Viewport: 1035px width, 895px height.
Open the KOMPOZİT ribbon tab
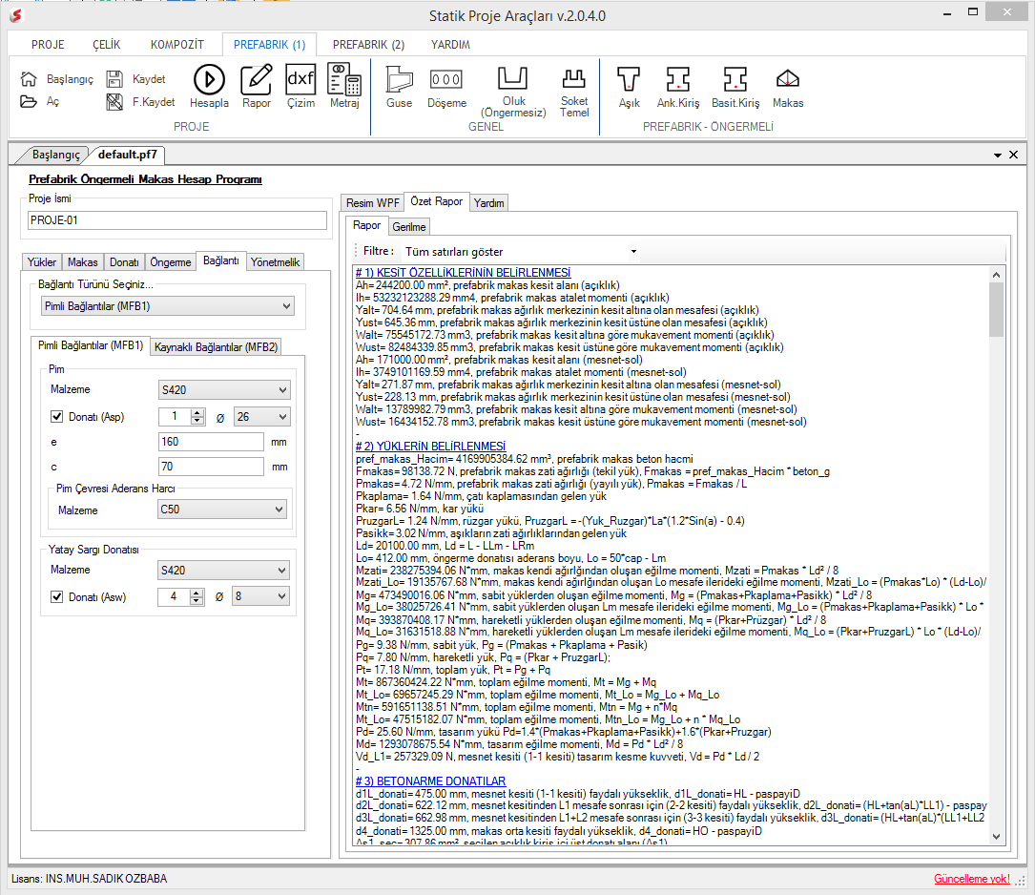pyautogui.click(x=176, y=44)
